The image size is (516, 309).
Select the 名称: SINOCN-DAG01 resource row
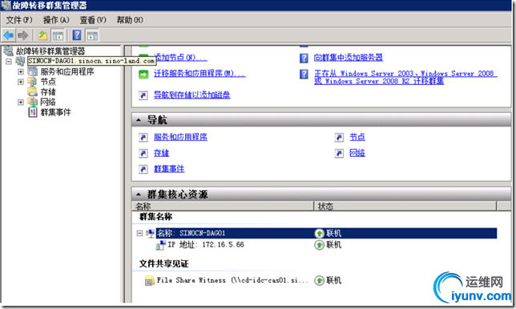[326, 234]
